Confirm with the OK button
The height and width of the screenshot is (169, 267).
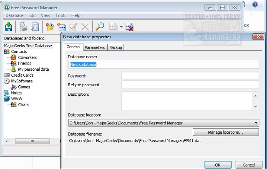(218, 165)
